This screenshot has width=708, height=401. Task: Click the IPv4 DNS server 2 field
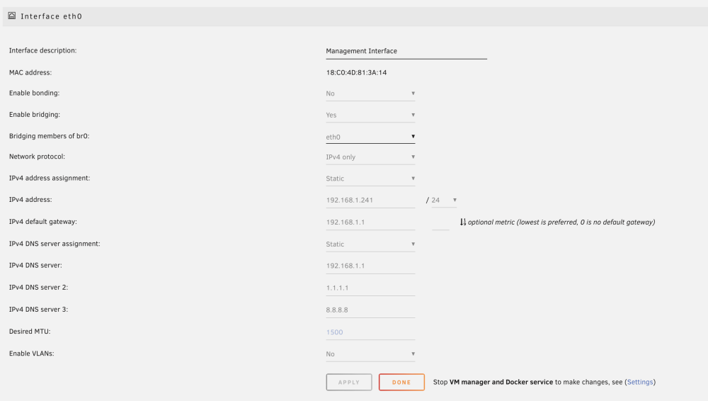[370, 288]
